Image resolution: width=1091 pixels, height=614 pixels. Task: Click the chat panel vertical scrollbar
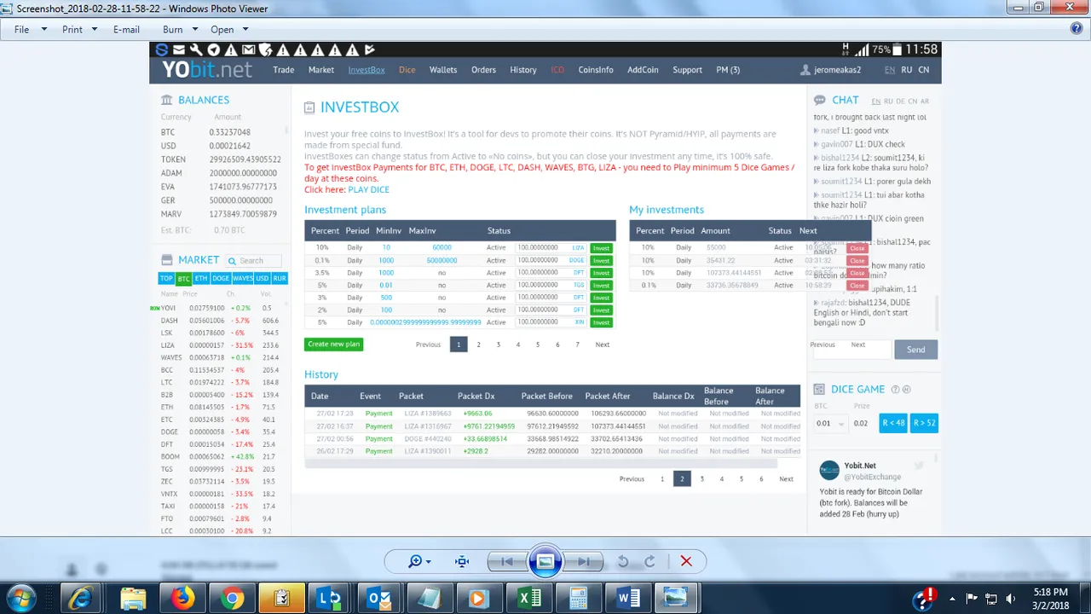[x=937, y=313]
